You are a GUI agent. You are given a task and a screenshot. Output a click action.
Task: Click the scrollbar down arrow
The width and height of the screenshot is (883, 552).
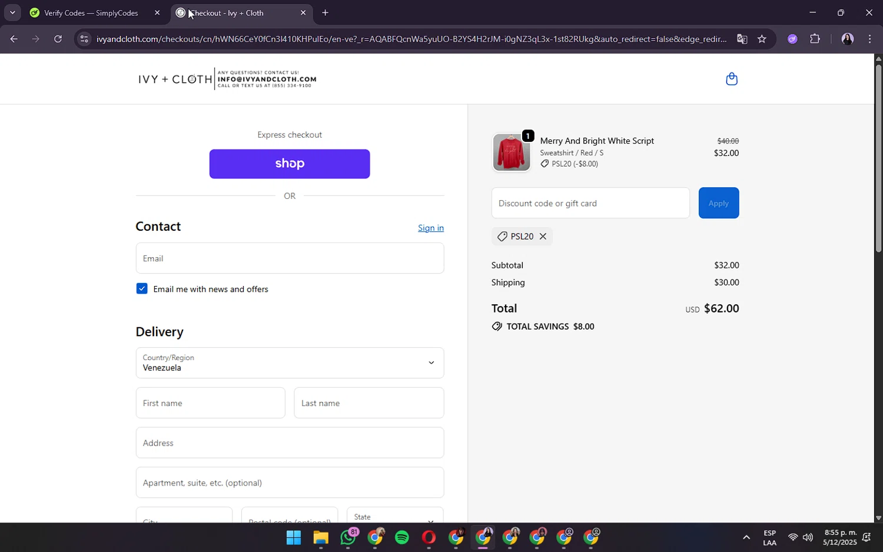coord(878,518)
